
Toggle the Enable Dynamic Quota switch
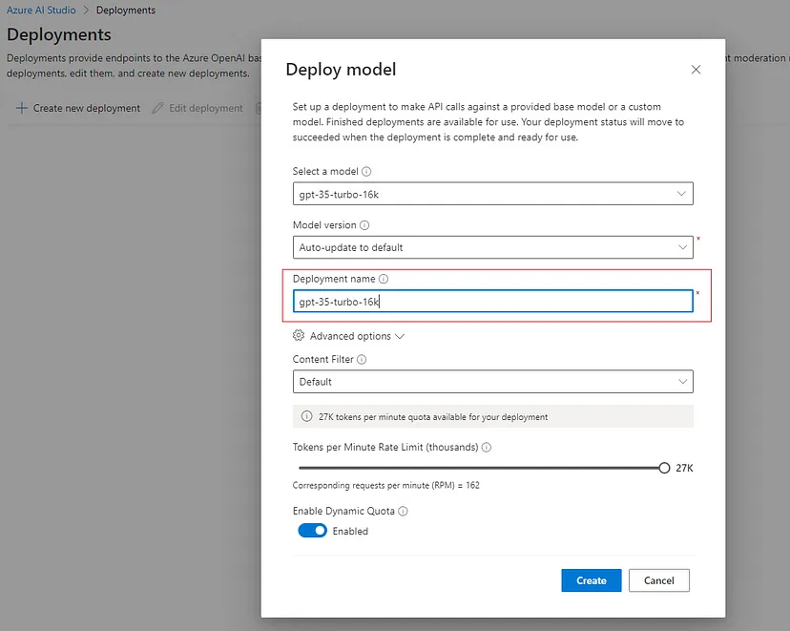click(x=312, y=531)
